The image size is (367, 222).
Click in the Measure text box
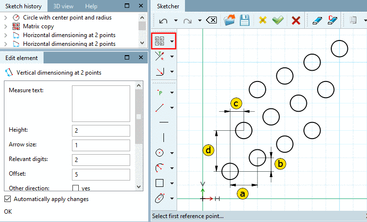click(x=101, y=103)
